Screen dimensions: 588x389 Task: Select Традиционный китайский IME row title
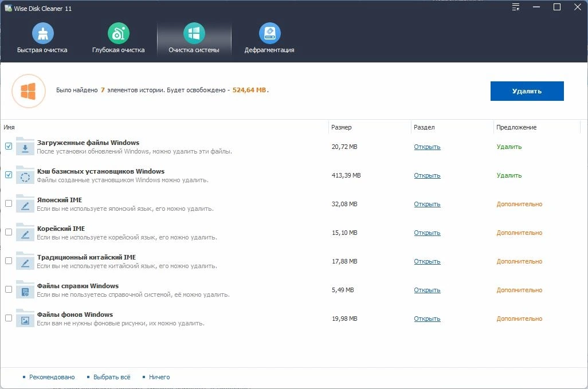coord(86,257)
